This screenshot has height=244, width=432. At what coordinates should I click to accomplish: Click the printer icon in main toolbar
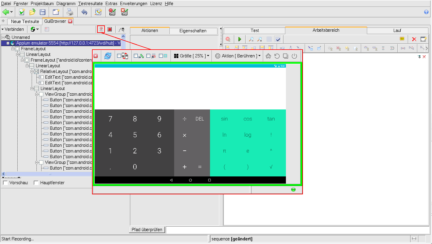pos(70,12)
